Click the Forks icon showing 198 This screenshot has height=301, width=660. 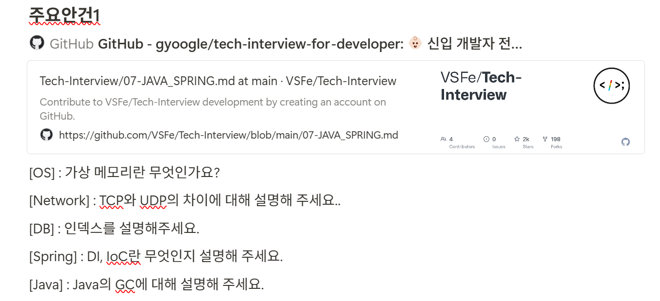(x=544, y=139)
